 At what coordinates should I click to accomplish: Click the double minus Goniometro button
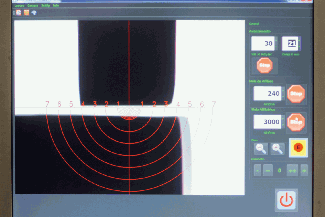tap(268, 170)
